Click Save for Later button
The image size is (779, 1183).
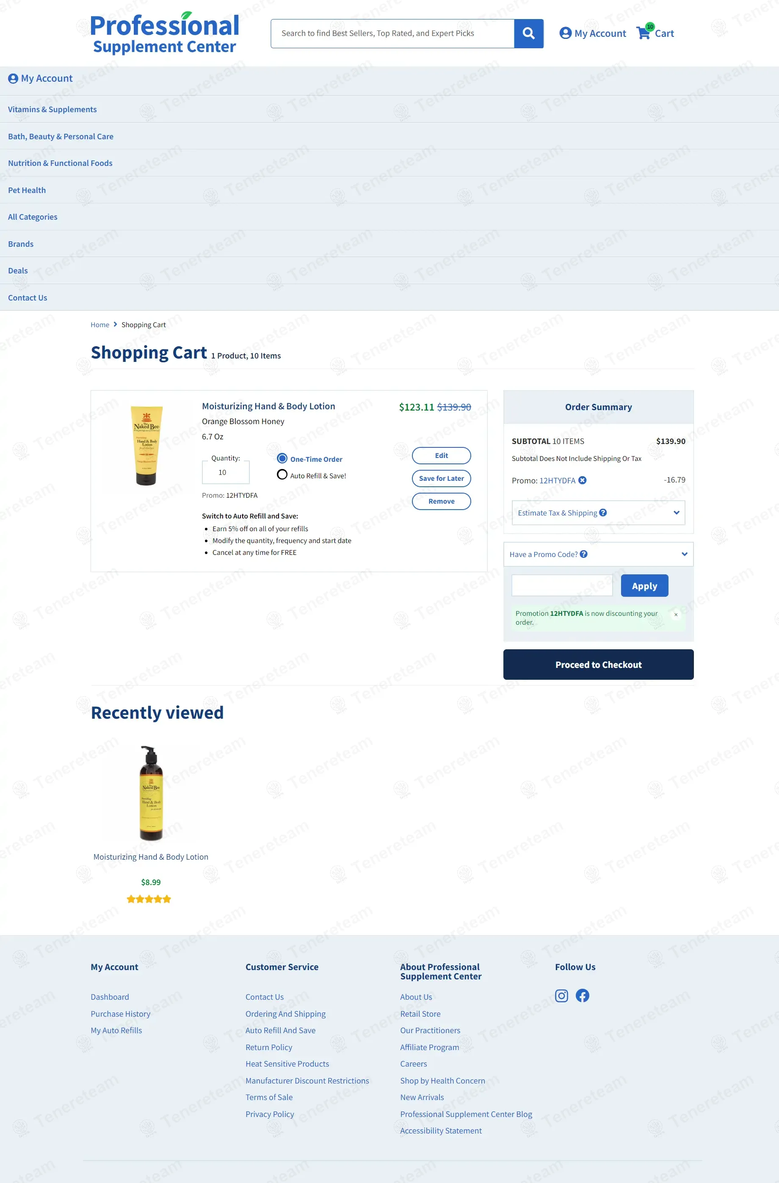tap(441, 478)
